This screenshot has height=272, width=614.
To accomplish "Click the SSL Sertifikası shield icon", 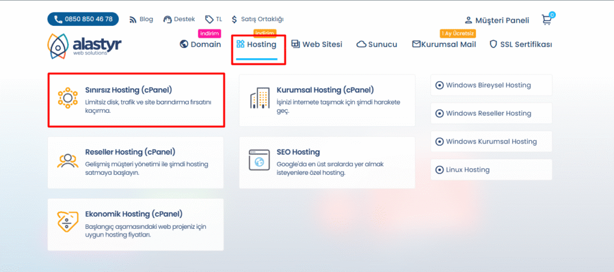I will [x=493, y=44].
